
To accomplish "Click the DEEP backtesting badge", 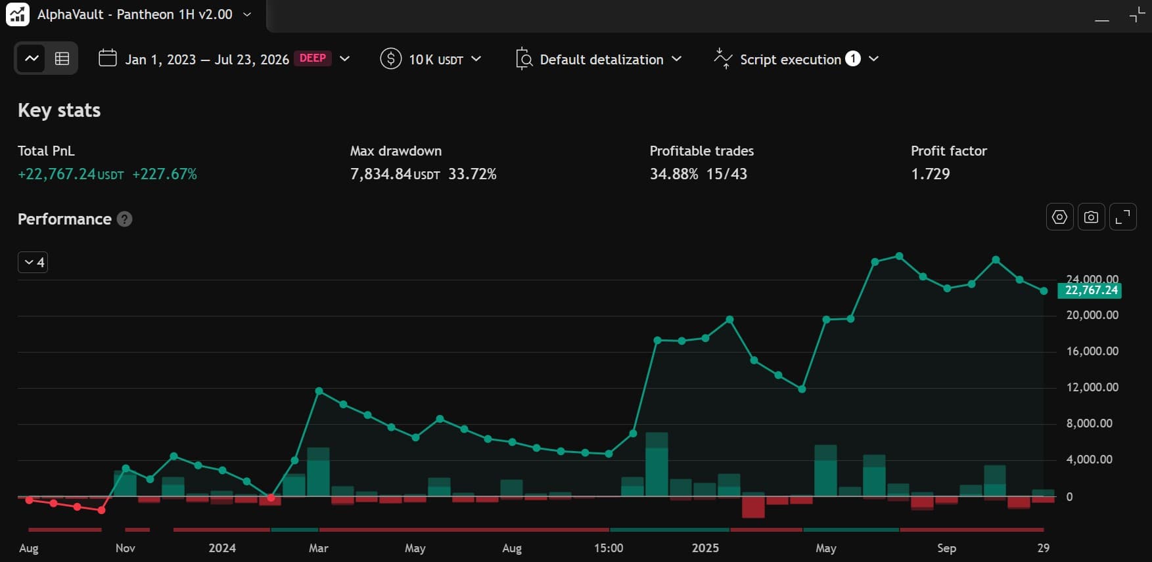I will [x=313, y=58].
